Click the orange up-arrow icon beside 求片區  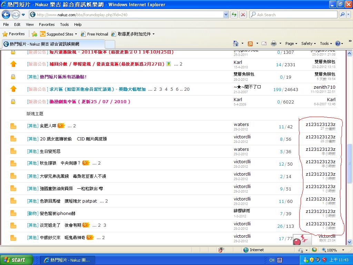click(13, 89)
